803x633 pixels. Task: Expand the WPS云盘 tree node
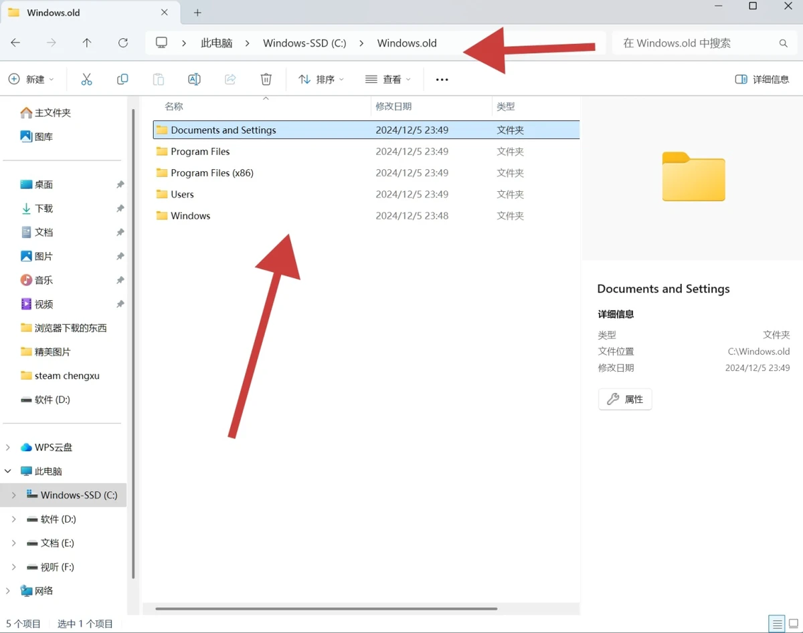click(x=8, y=447)
